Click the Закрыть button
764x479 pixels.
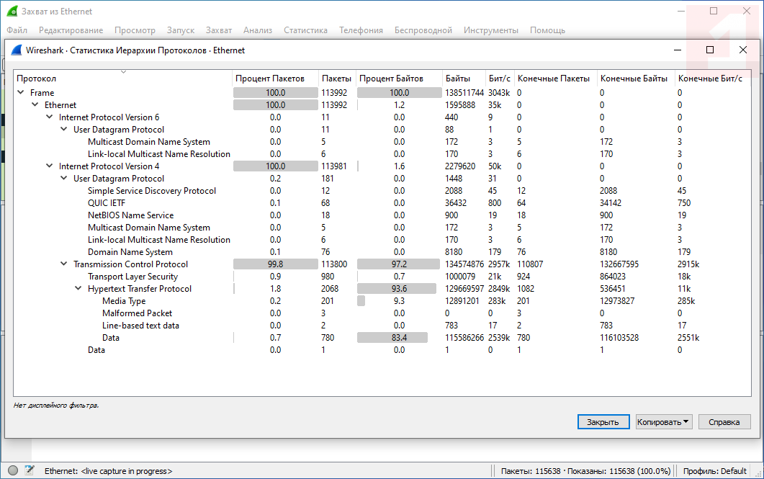(x=603, y=422)
